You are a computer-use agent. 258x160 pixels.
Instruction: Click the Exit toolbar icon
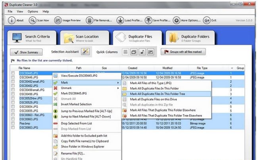[x=207, y=20]
